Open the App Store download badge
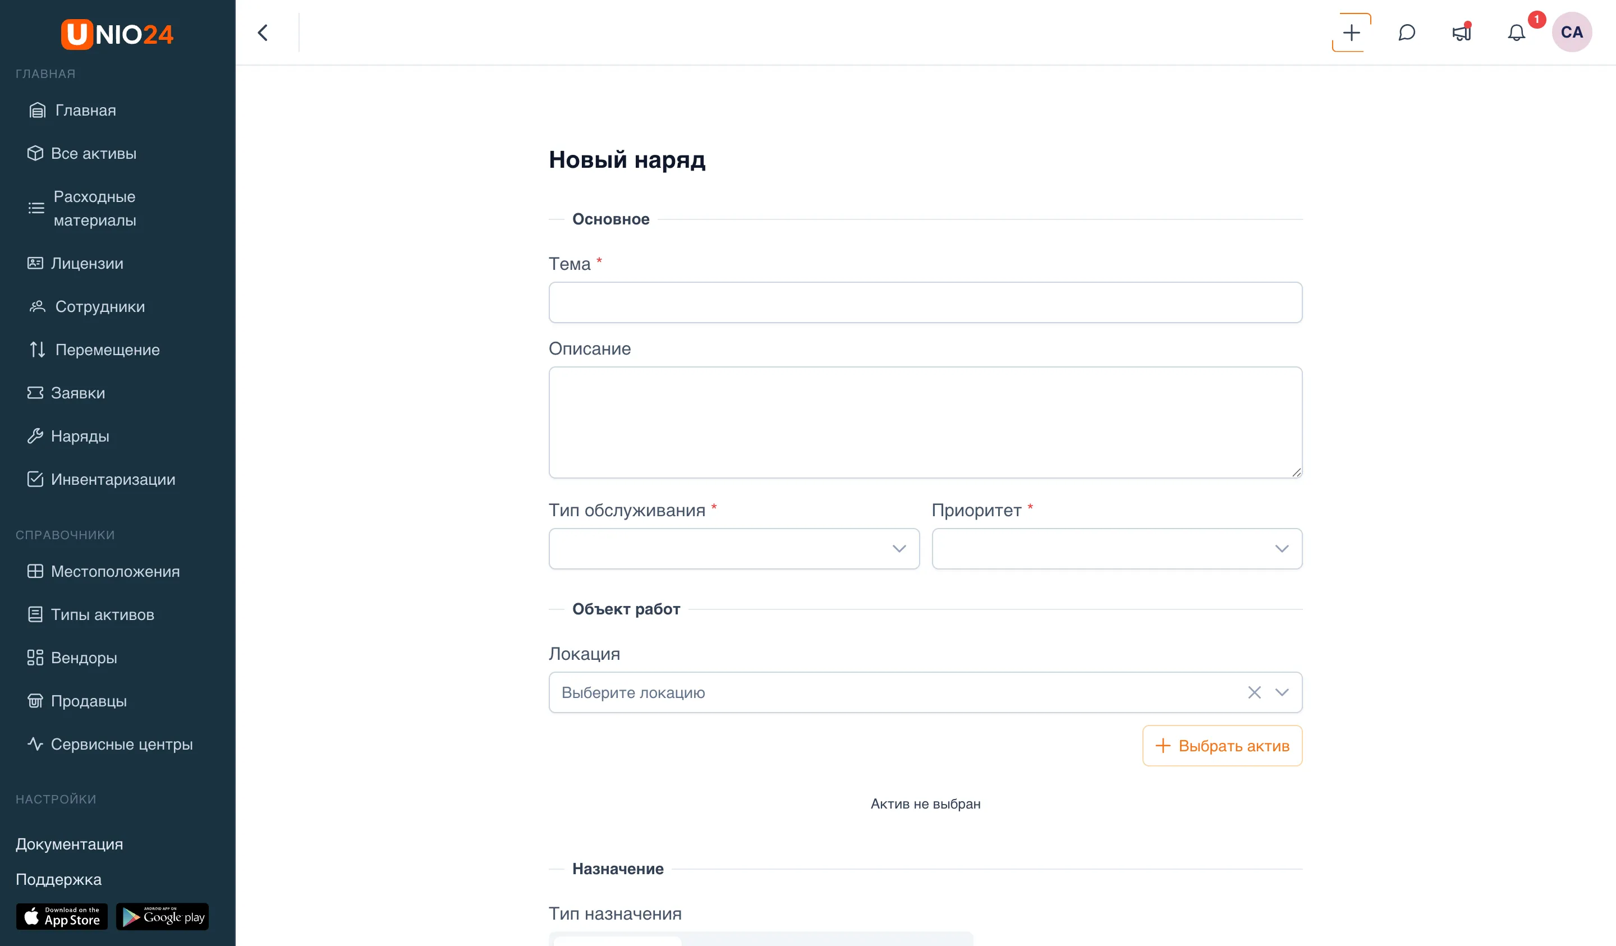The height and width of the screenshot is (946, 1616). click(62, 916)
